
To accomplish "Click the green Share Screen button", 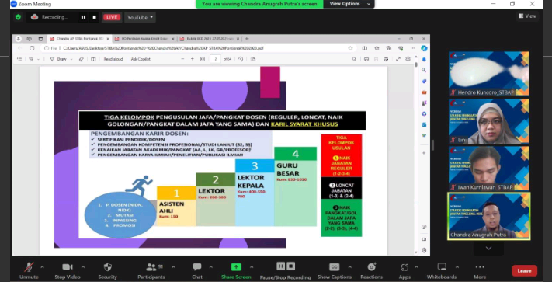I will point(236,270).
